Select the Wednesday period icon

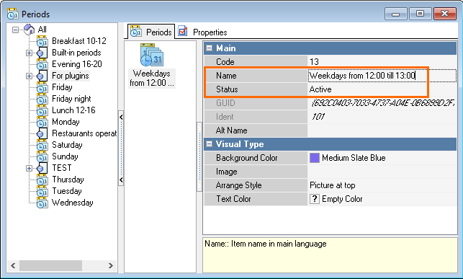click(x=42, y=203)
